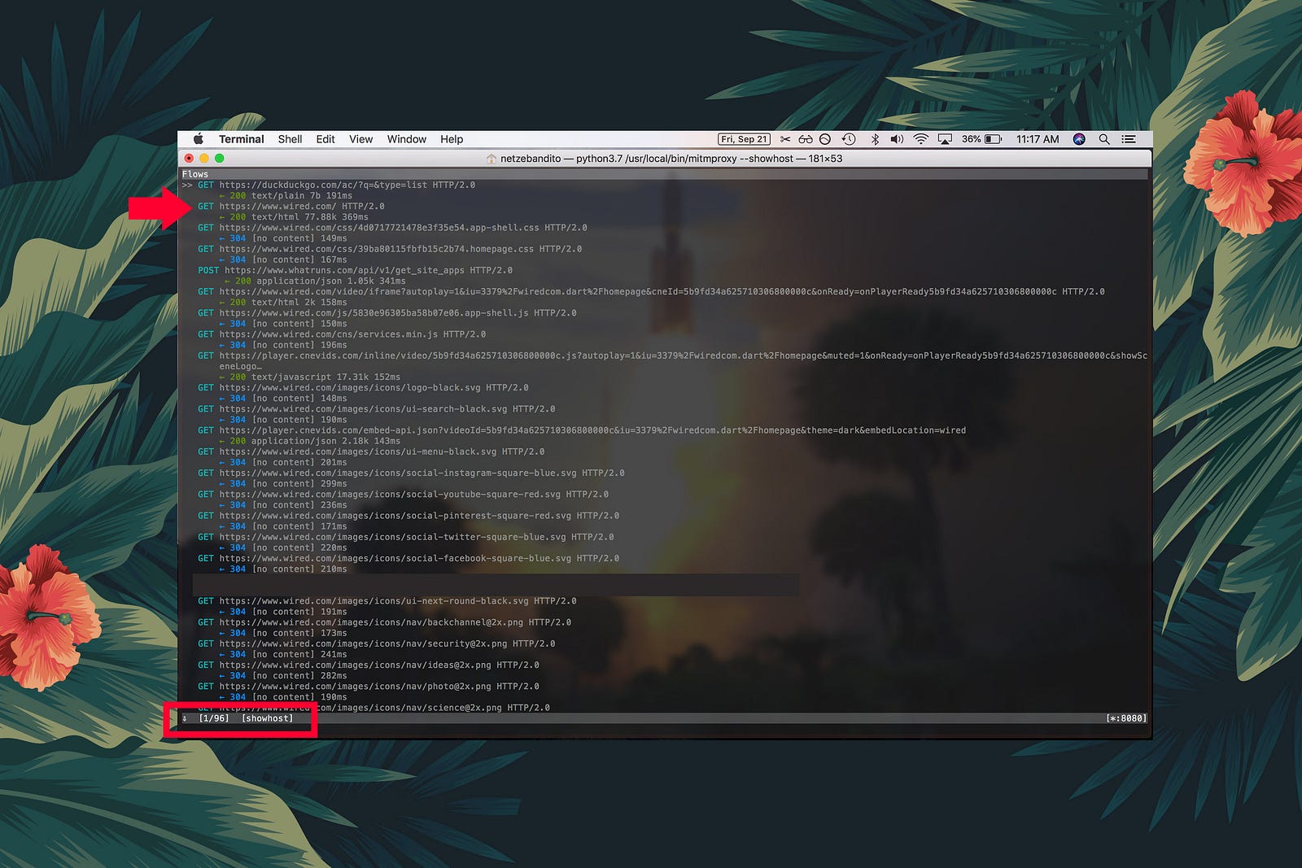The height and width of the screenshot is (868, 1302).
Task: Select the nav/backchannel@2x.png flow
Action: (x=384, y=622)
